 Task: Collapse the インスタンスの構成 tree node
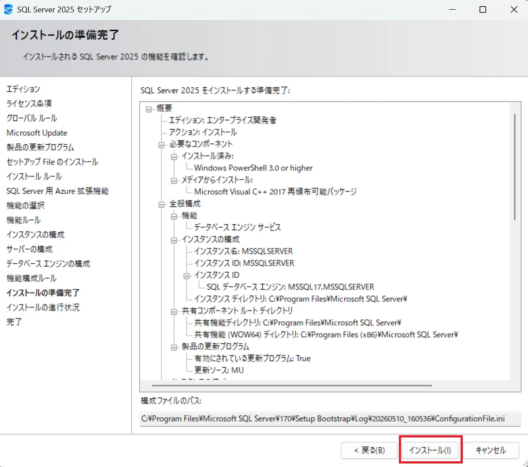174,240
